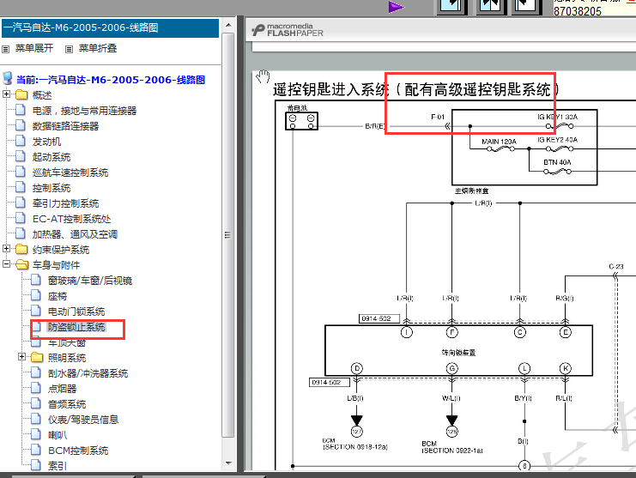Click the phone number 87038205 text
636x478 pixels.
click(577, 11)
